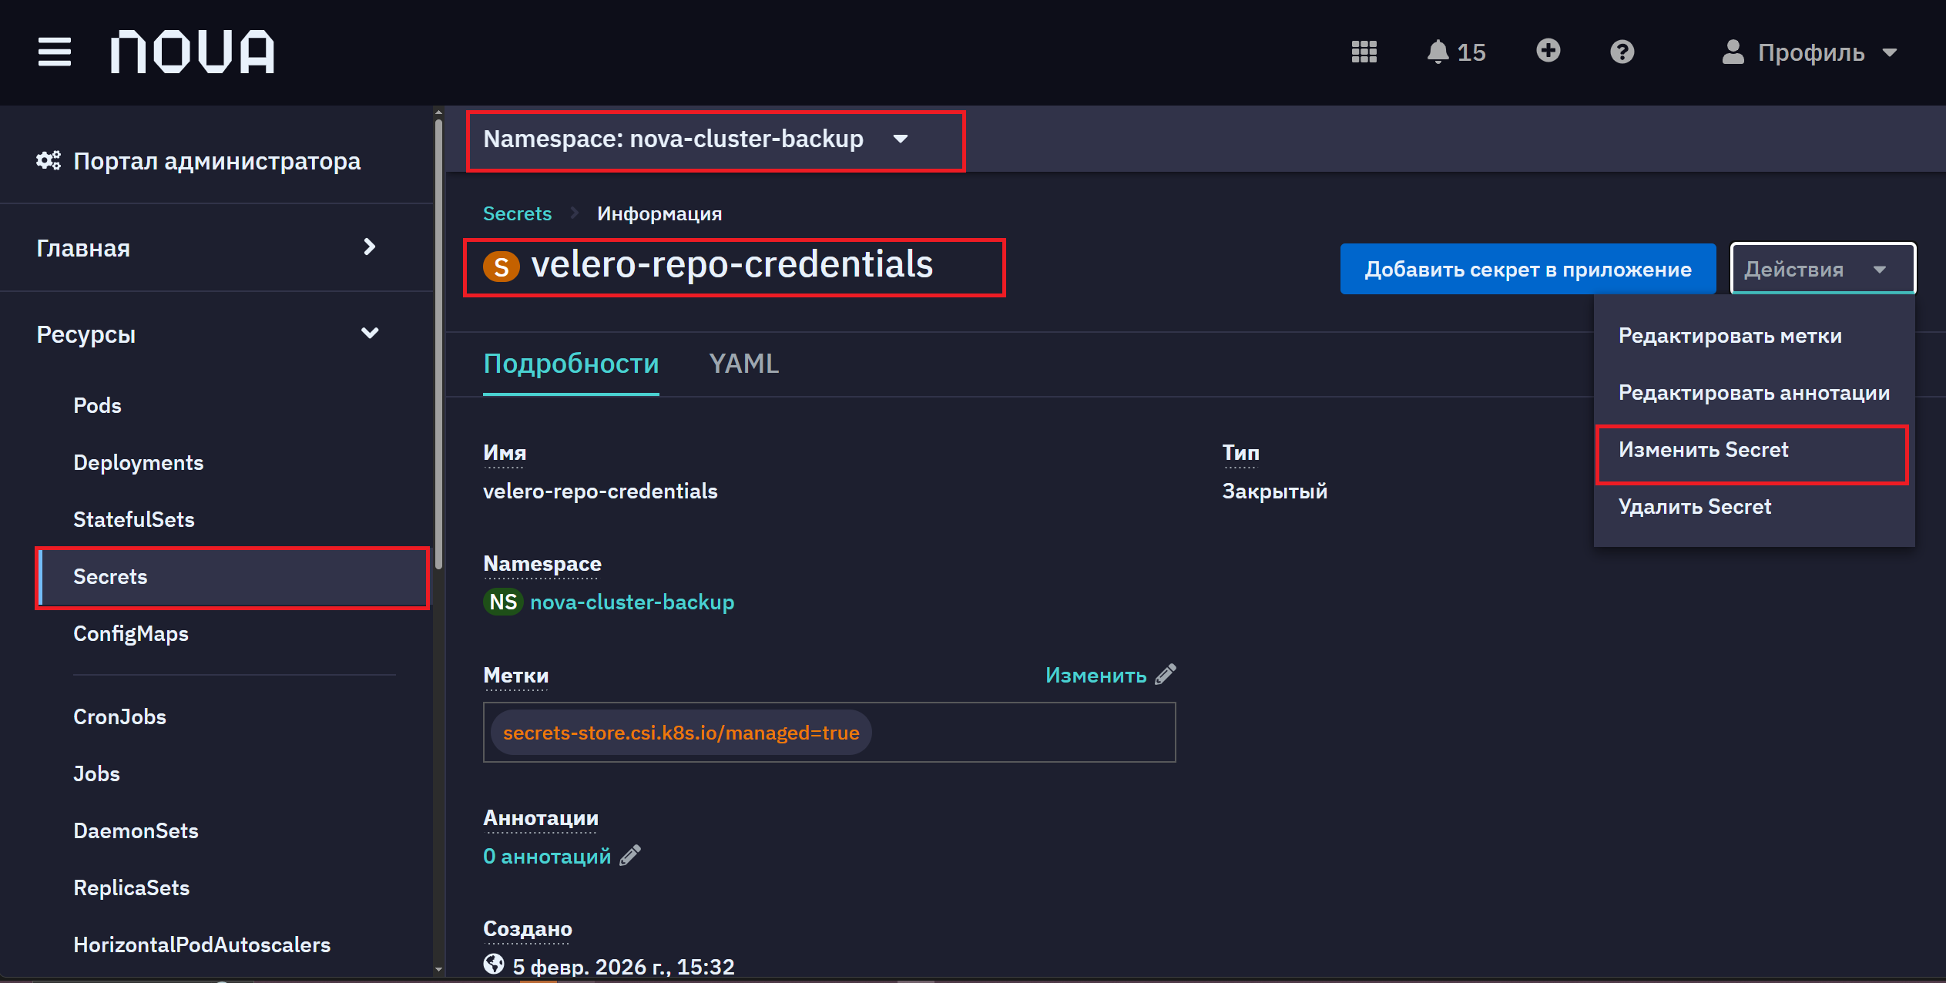Open HorizontalPodAutoscalers in the sidebar
1946x983 pixels.
click(x=202, y=944)
